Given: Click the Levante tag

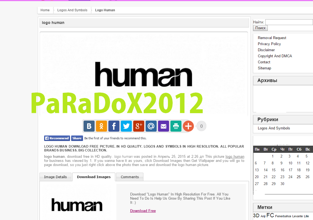Looking at the screenshot, I should (x=298, y=216).
